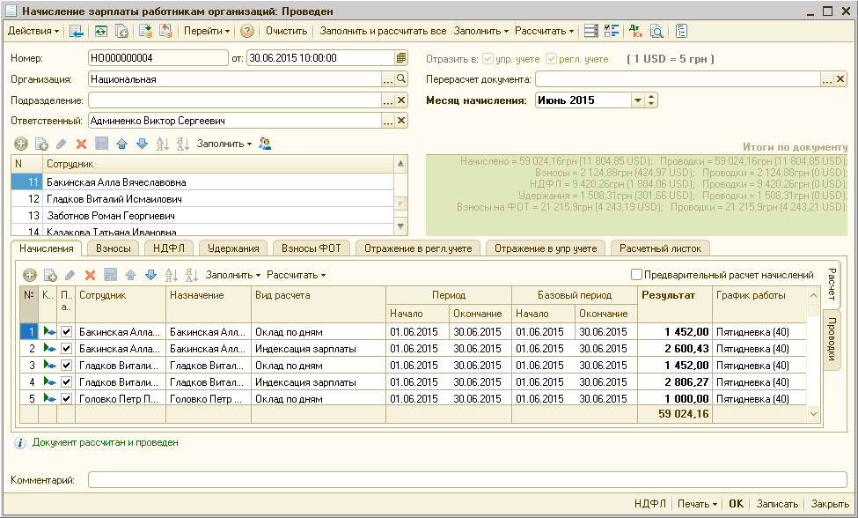Image resolution: width=858 pixels, height=518 pixels.
Task: Open the Месяц начисления dropdown
Action: click(x=637, y=100)
